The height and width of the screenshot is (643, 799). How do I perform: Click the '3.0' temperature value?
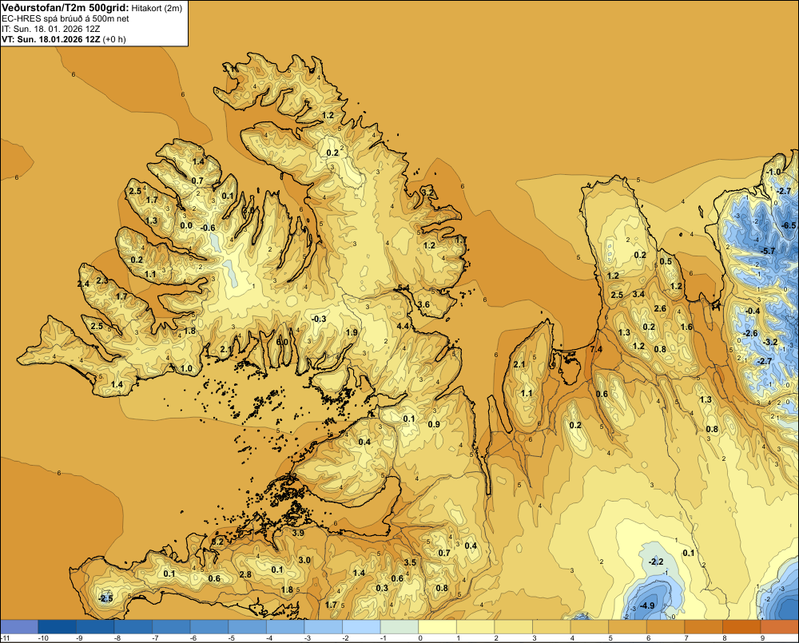[x=304, y=560]
